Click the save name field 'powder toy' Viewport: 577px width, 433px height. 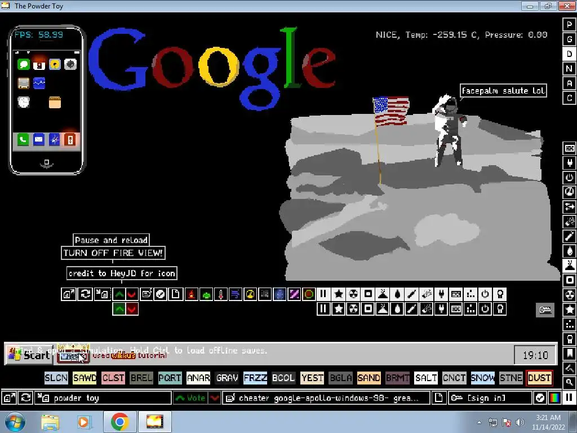[103, 398]
